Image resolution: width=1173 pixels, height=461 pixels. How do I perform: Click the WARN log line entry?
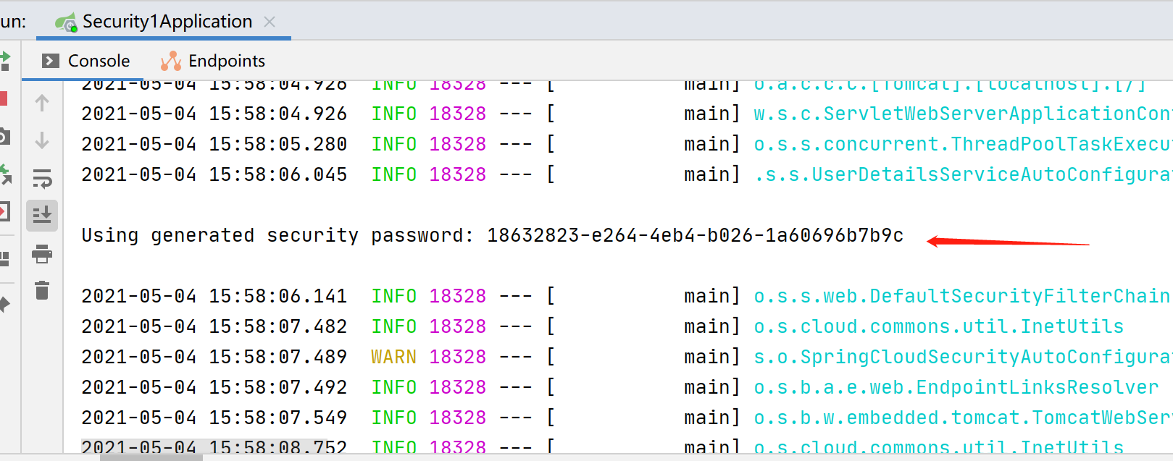[393, 357]
